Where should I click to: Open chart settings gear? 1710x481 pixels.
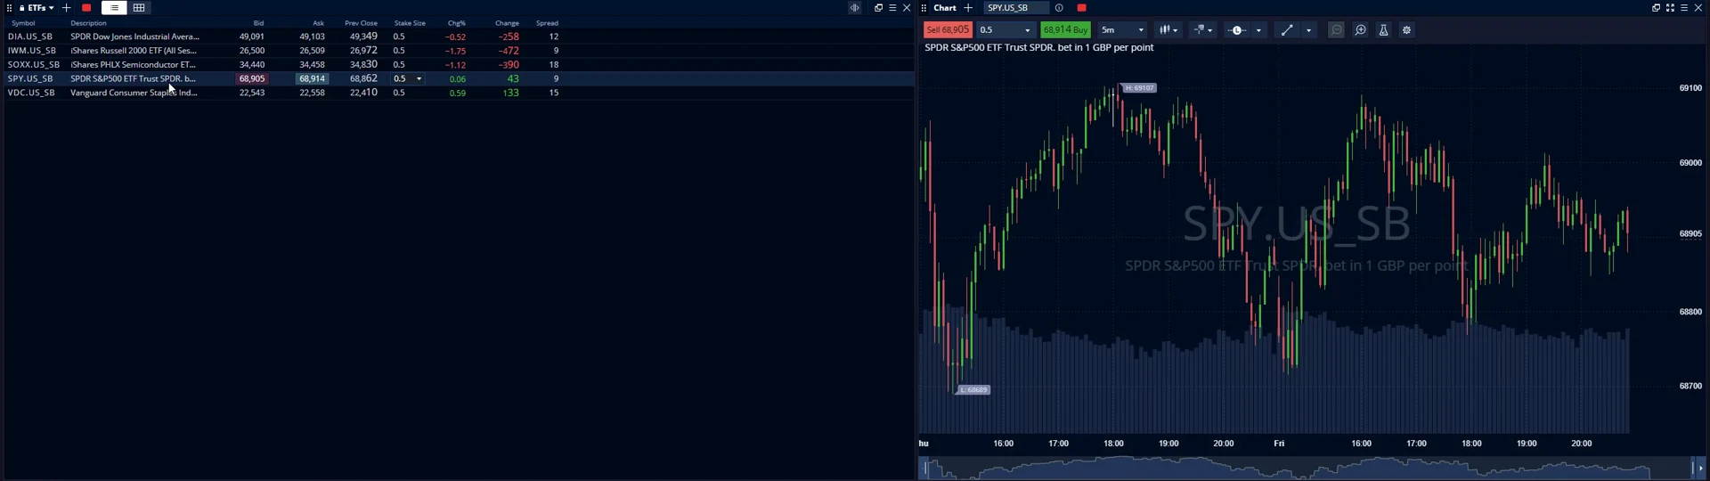pyautogui.click(x=1406, y=30)
